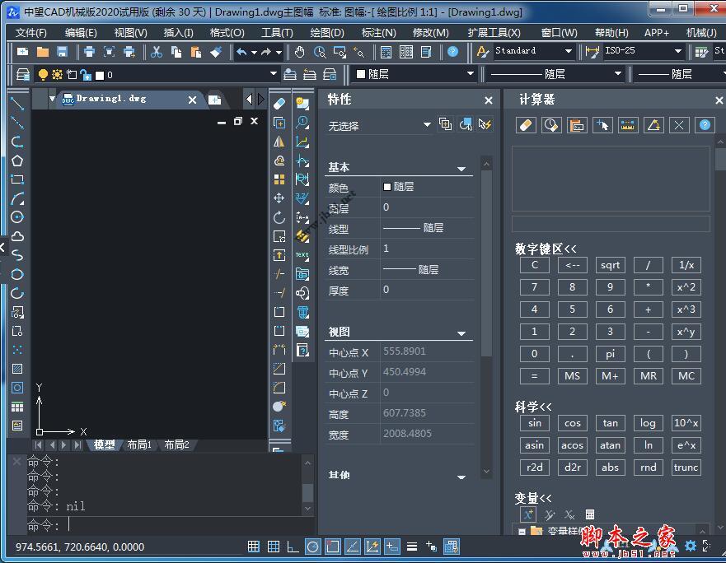Collapse the 视图 section
This screenshot has height=563, width=726.
coord(461,333)
